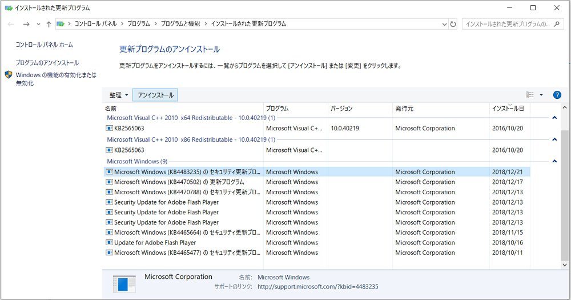Click the icon of KB4470788 update
The image size is (571, 300).
(109, 192)
